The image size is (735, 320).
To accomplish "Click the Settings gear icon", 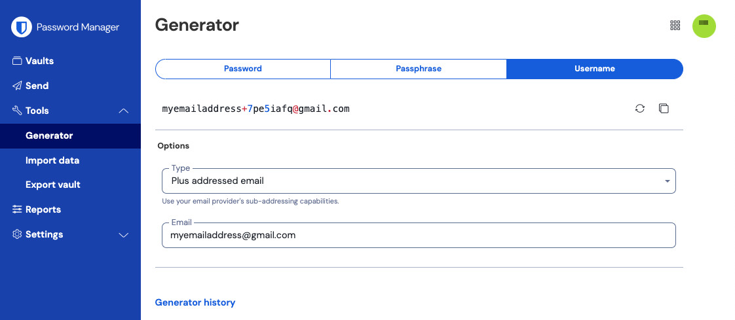I will tap(17, 234).
